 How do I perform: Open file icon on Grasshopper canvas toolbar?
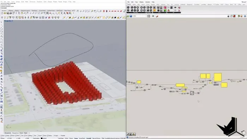[128, 16]
